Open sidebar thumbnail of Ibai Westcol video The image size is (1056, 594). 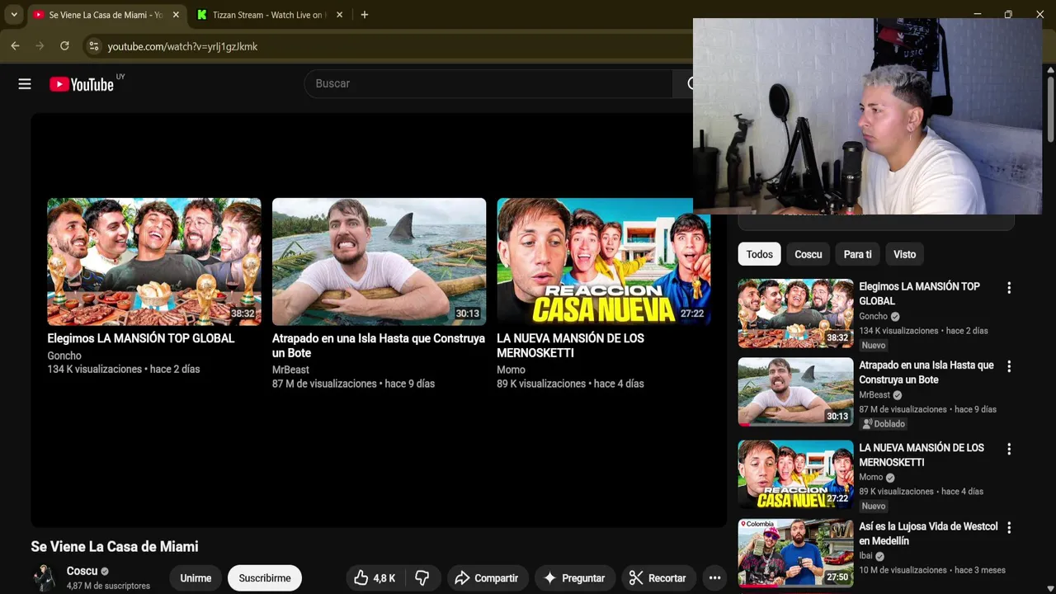pyautogui.click(x=795, y=553)
